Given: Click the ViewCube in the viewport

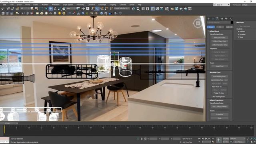Looking at the screenshot, I should point(198,23).
